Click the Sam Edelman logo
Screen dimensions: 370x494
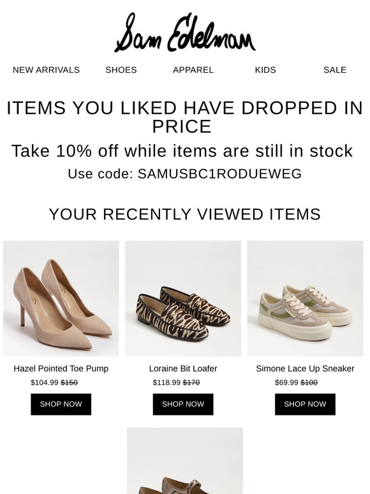(185, 33)
